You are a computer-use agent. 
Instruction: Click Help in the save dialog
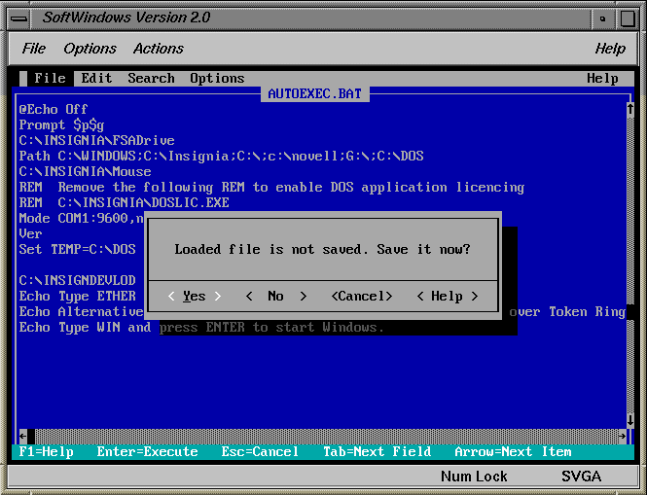(x=448, y=297)
